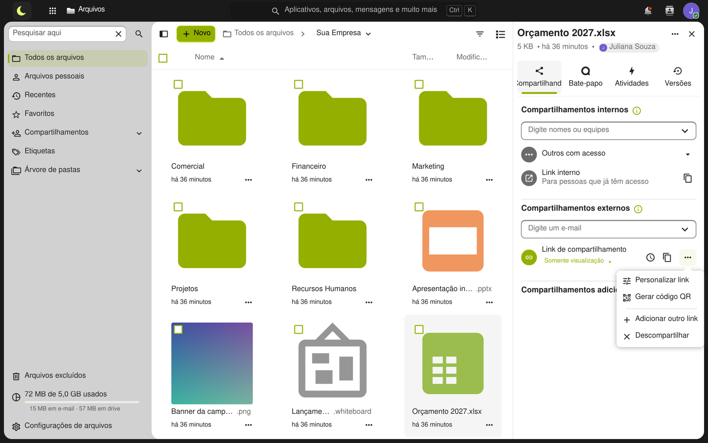708x443 pixels.
Task: Select the Projetos folder checkbox
Action: [x=178, y=207]
